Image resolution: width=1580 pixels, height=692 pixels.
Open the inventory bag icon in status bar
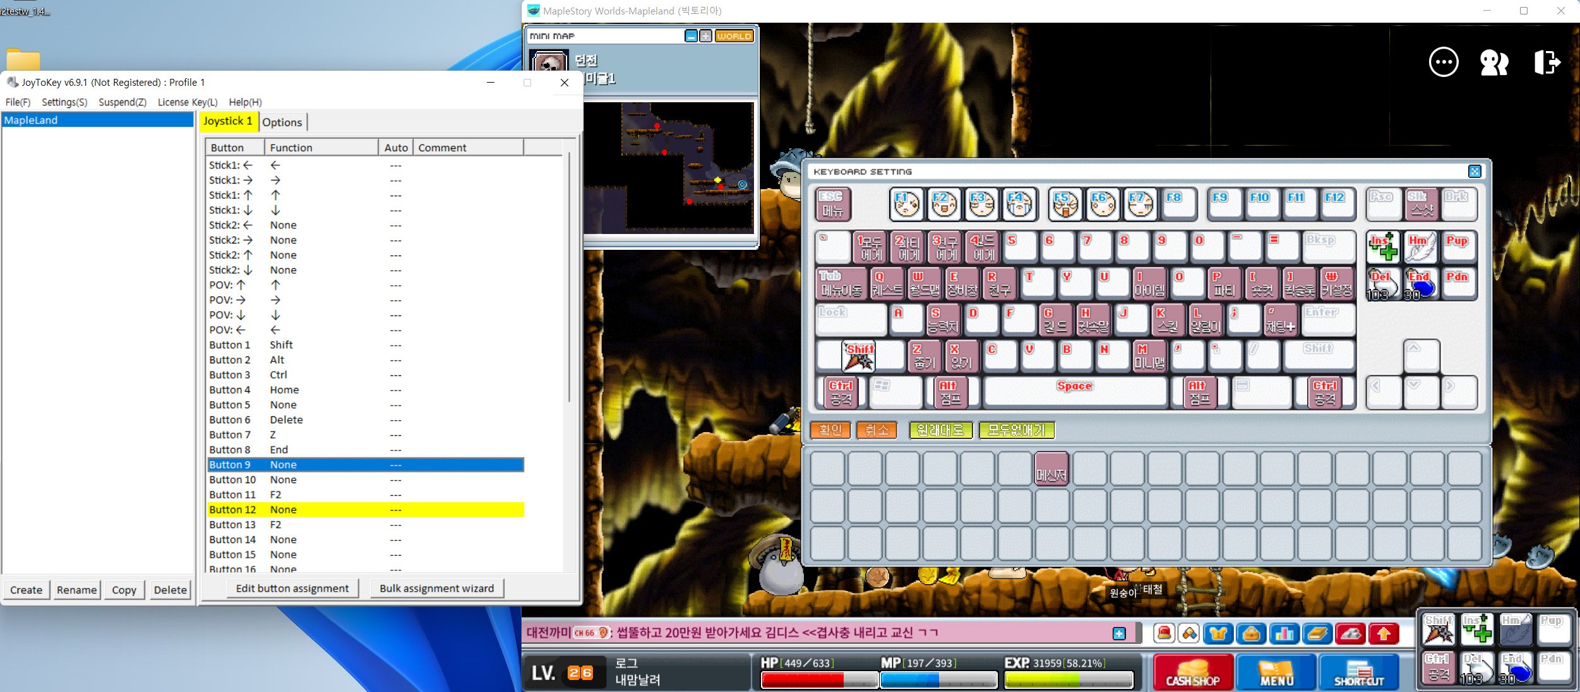(1251, 633)
